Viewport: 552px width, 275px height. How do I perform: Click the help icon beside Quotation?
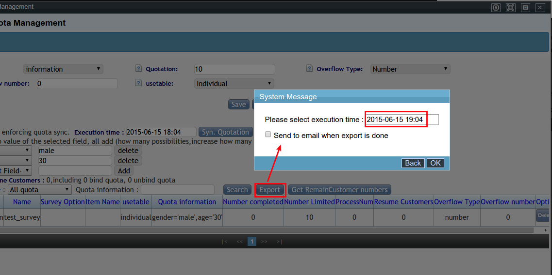138,69
